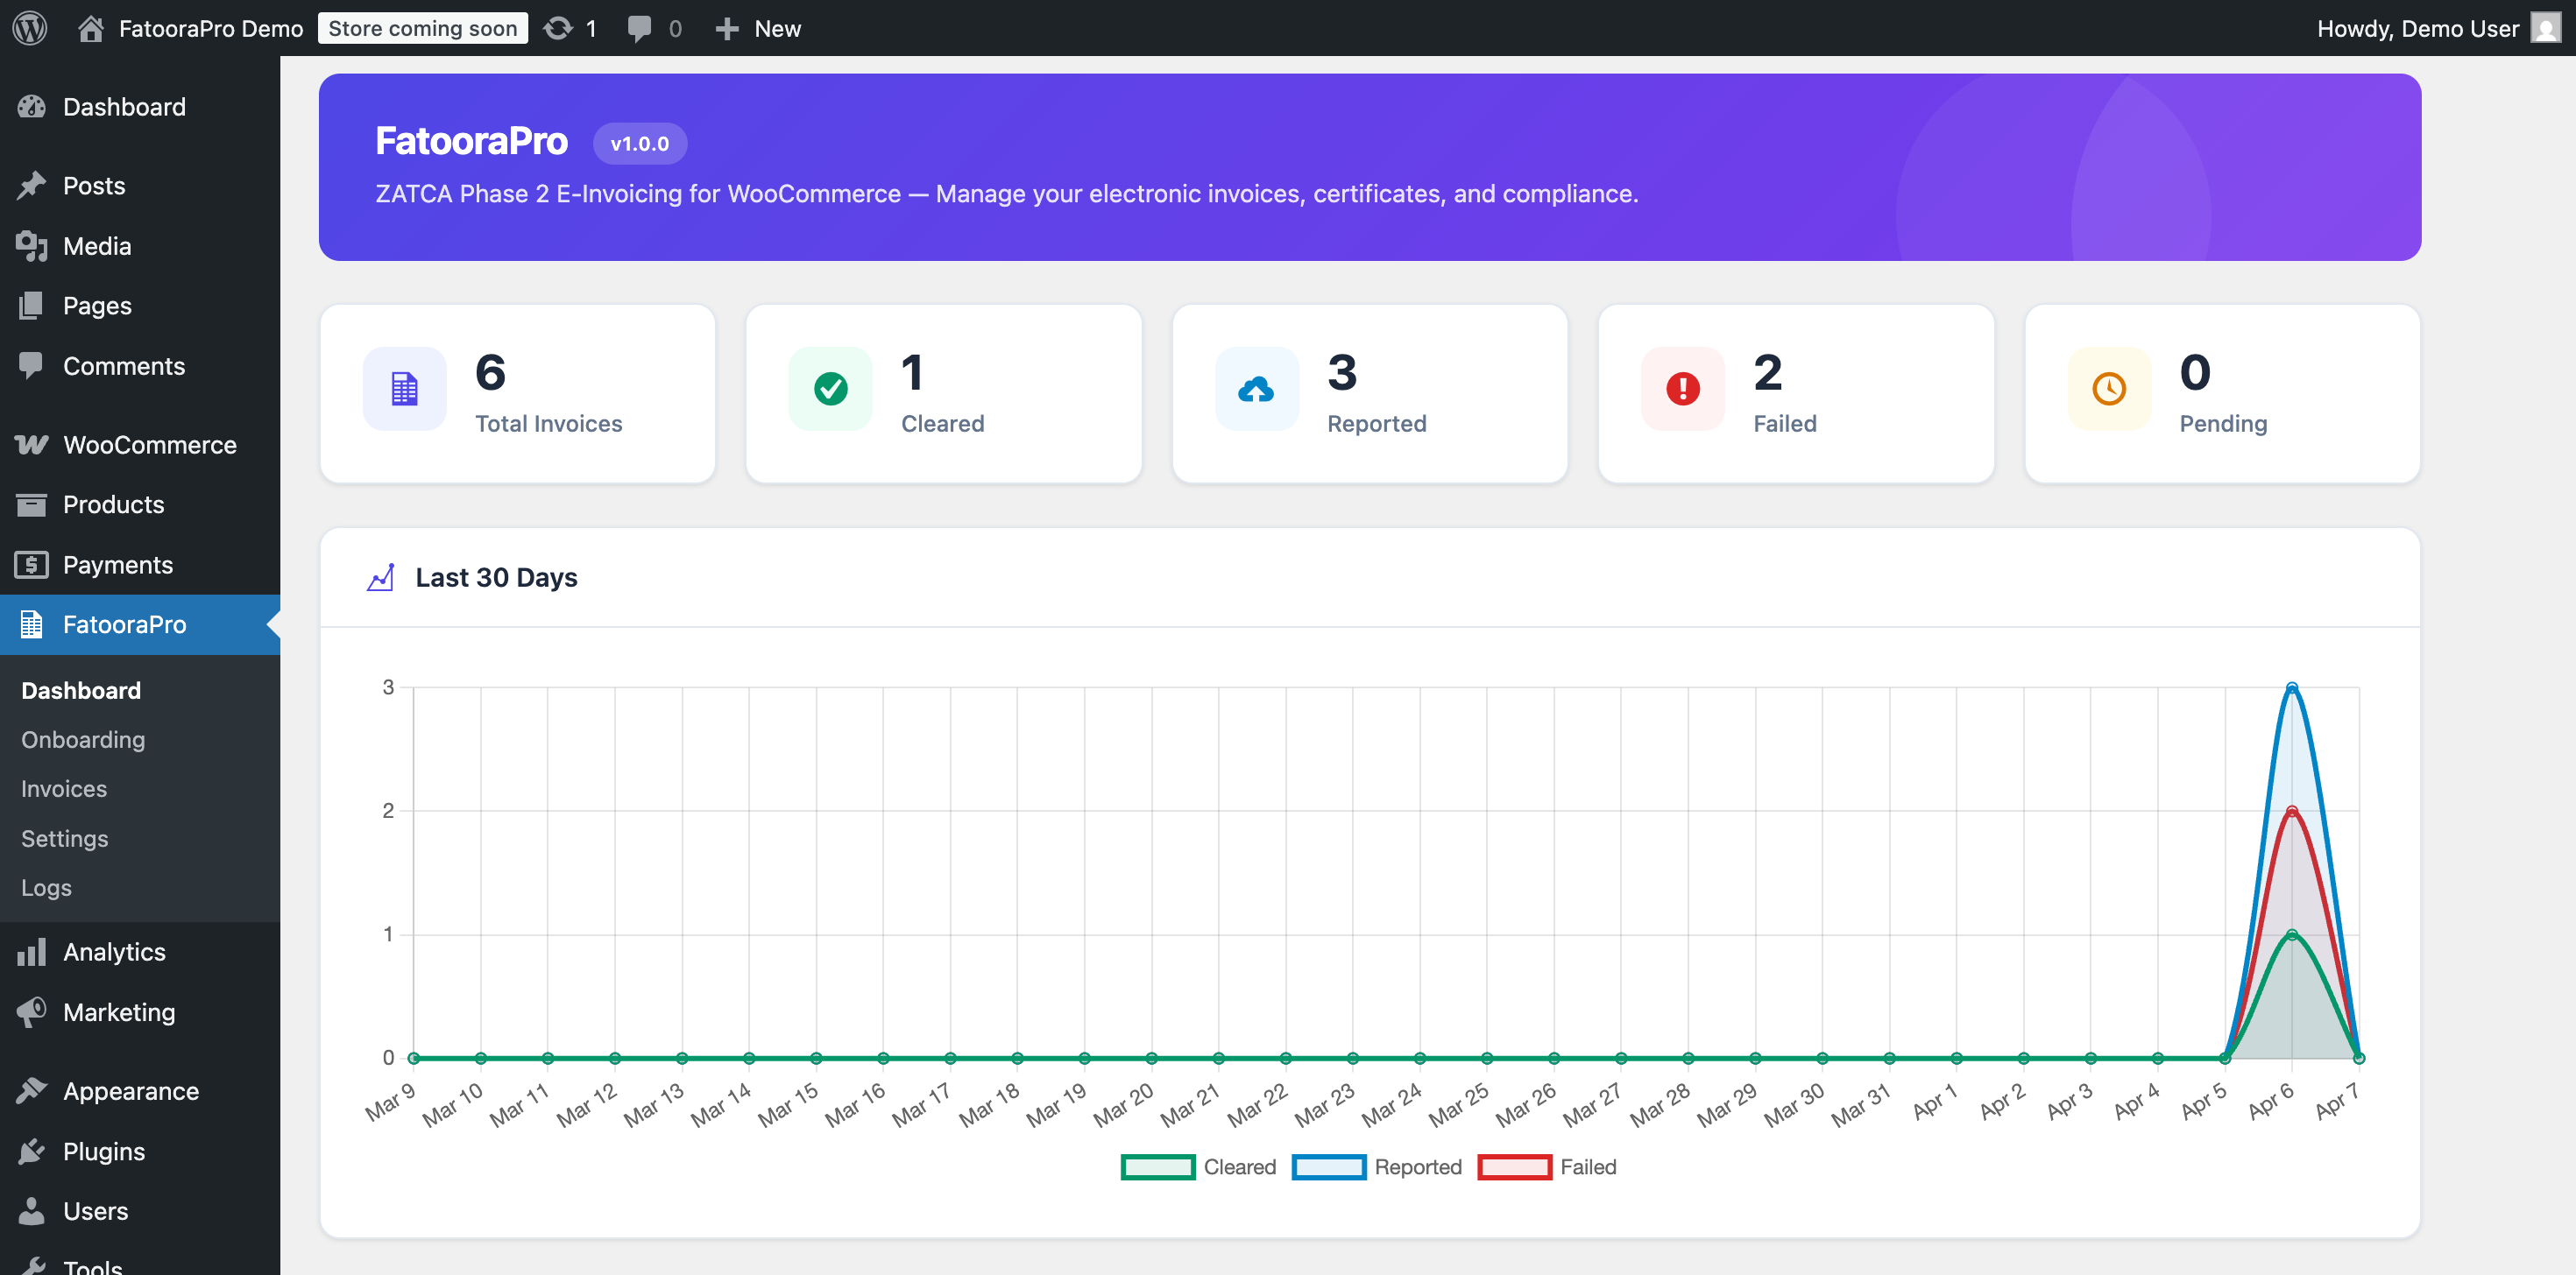The height and width of the screenshot is (1275, 2576).
Task: Open the Invoices submenu item
Action: pos(64,788)
